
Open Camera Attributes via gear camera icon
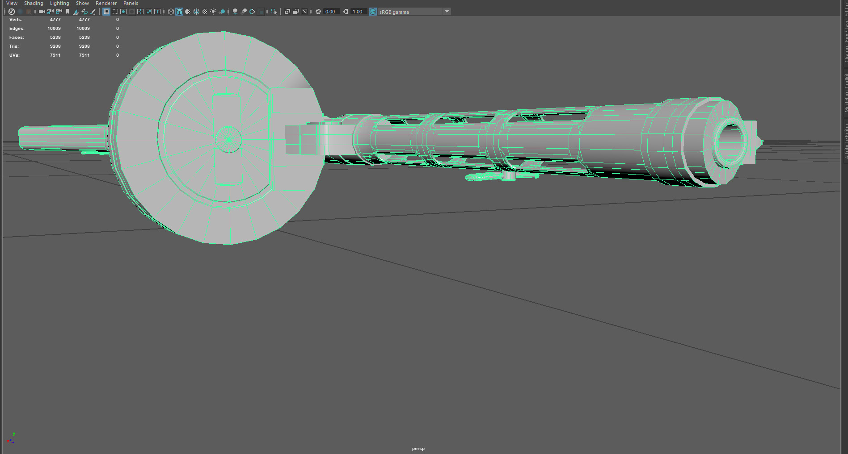coord(59,12)
